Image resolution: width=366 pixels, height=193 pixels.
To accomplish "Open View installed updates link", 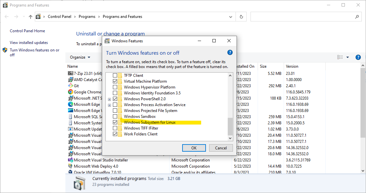I will point(29,43).
